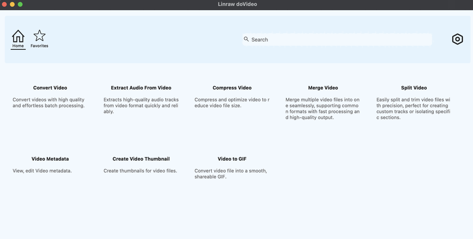Open Favorites via the star icon
The image size is (473, 239).
click(x=40, y=36)
